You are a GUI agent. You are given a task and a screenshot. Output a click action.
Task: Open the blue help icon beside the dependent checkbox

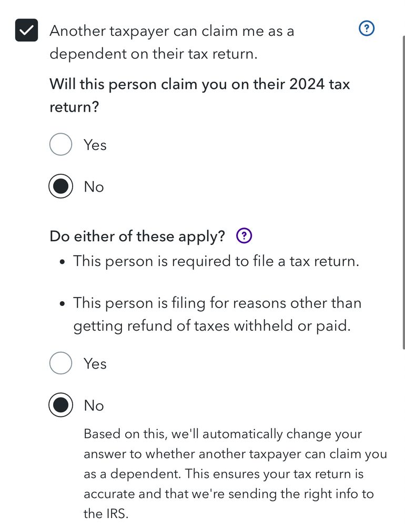click(366, 29)
